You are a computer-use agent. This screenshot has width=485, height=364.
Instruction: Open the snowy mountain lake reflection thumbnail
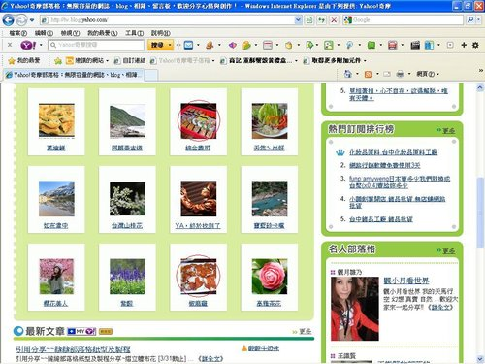tap(56, 199)
